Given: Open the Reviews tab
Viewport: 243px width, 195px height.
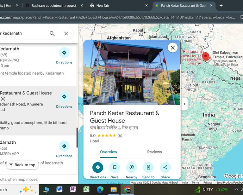Looking at the screenshot, I should 154,152.
